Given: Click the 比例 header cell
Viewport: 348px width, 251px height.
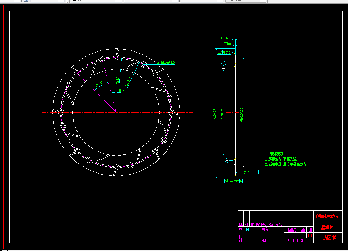Looking at the screenshot, I should point(310,230).
